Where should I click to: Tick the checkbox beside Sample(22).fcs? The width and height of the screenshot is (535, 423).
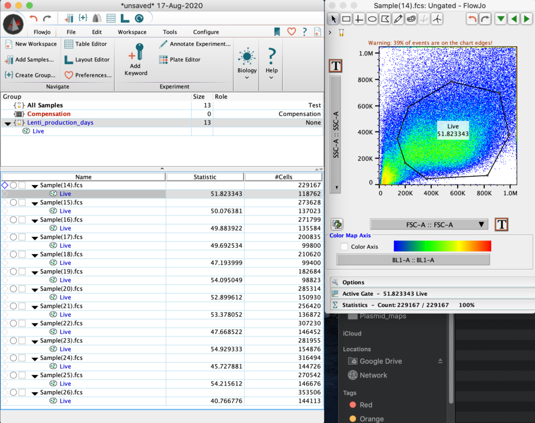tap(22, 323)
